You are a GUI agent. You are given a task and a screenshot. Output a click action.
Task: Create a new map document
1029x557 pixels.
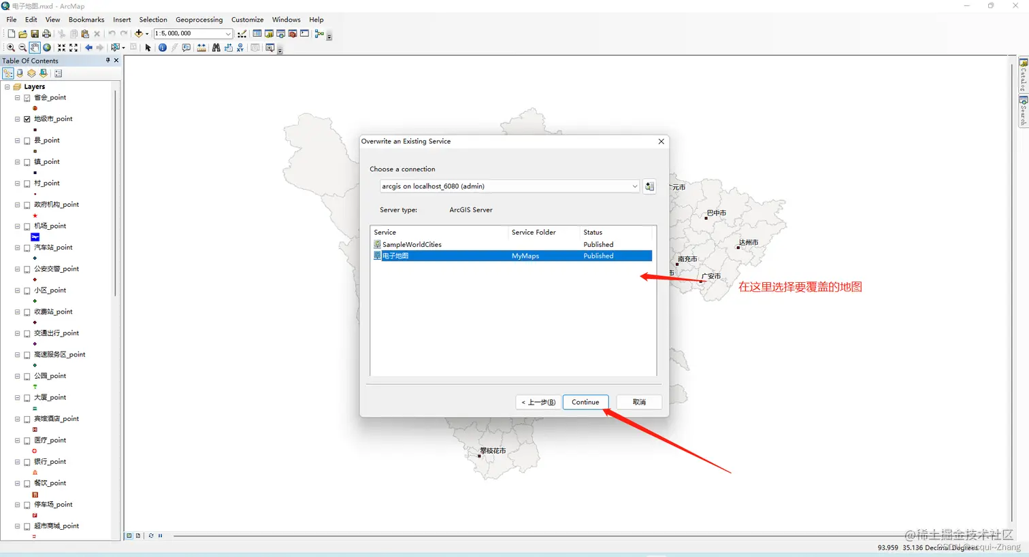coord(11,33)
